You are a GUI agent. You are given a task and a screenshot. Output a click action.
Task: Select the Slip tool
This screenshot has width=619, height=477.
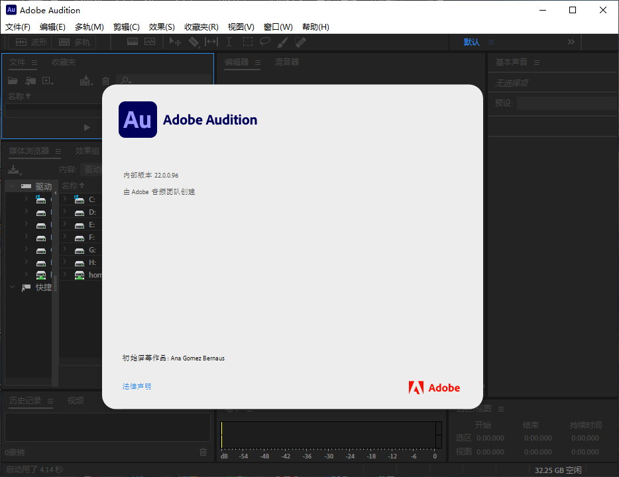click(x=211, y=42)
